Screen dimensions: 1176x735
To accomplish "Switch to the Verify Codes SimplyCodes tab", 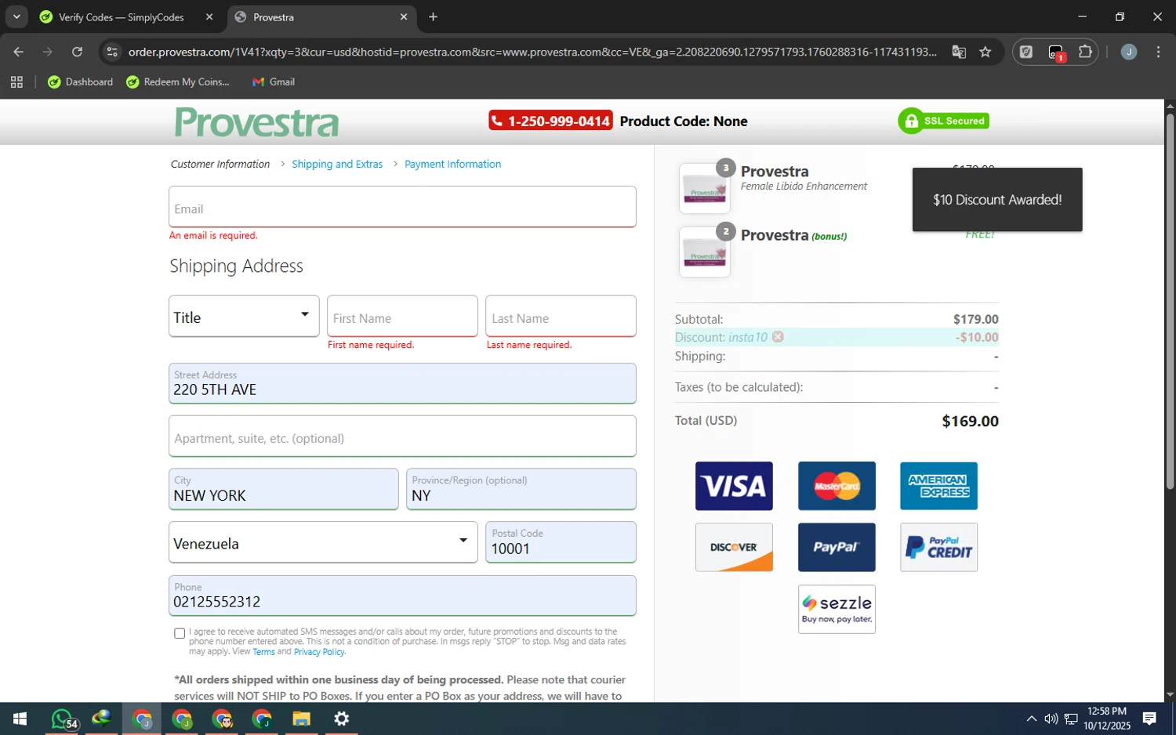I will [x=127, y=17].
